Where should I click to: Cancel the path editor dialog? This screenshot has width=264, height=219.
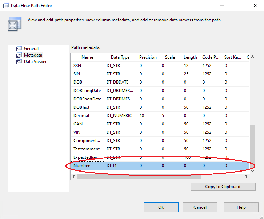(x=200, y=207)
